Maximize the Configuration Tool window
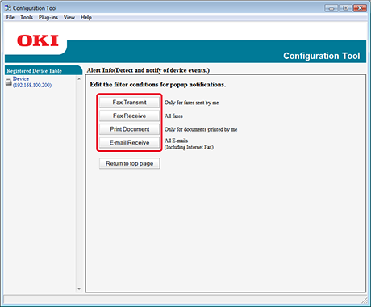Screen dimensions: 371x307 [x=345, y=8]
